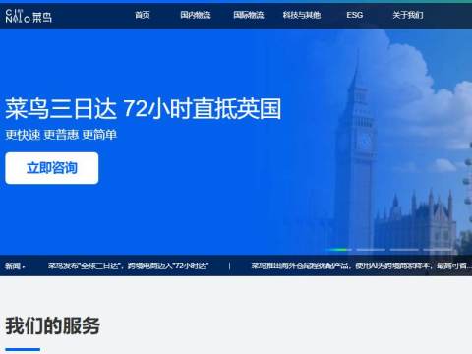Open news about 全球三日达 launch
The width and height of the screenshot is (472, 354).
click(128, 265)
